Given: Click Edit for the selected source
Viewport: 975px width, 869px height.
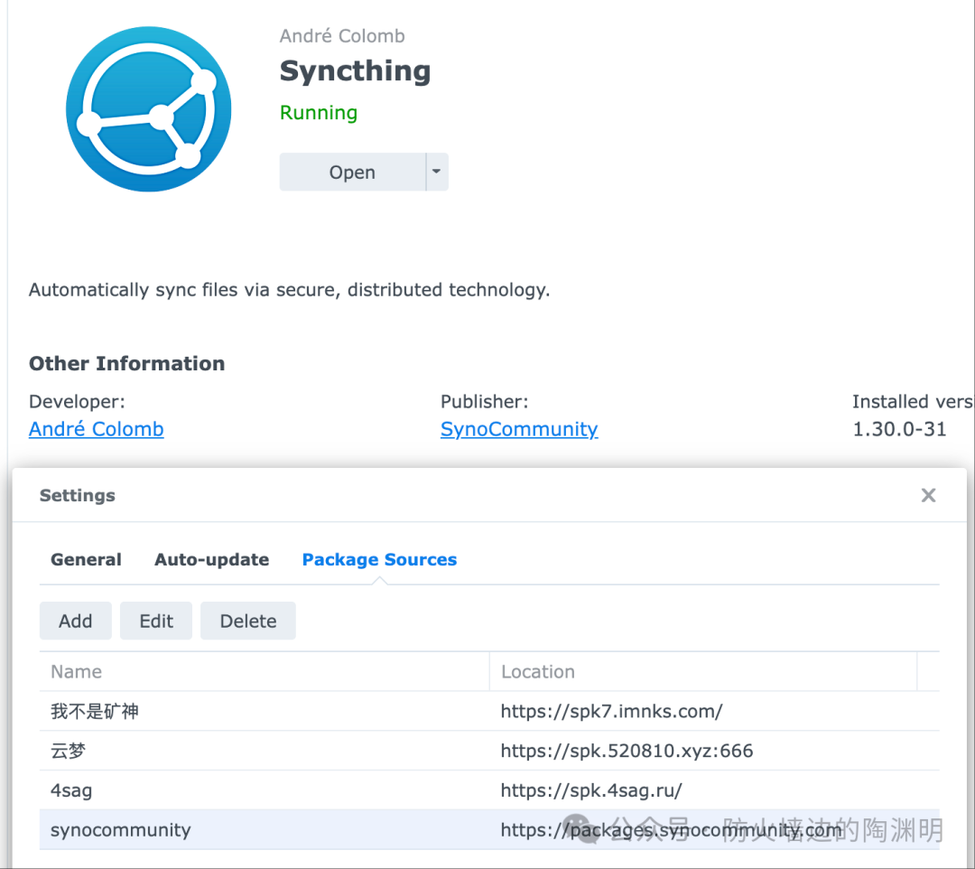Looking at the screenshot, I should click(x=156, y=621).
